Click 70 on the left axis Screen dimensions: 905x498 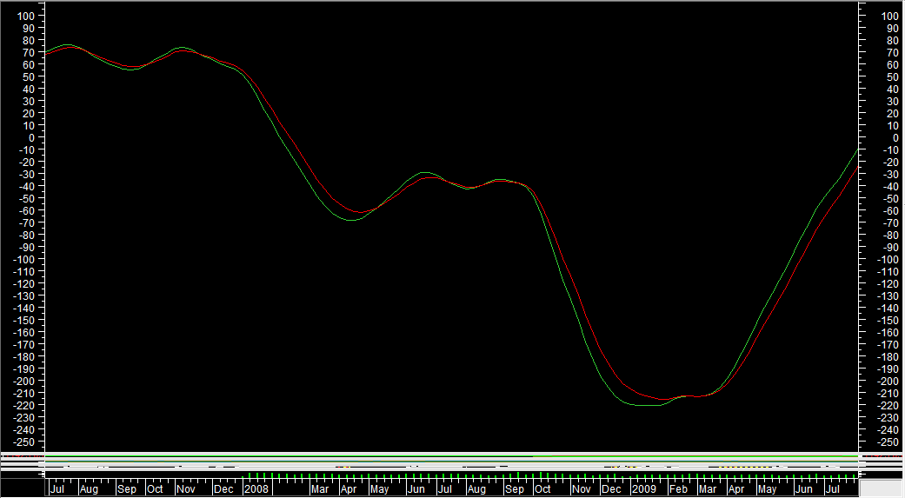click(x=29, y=52)
